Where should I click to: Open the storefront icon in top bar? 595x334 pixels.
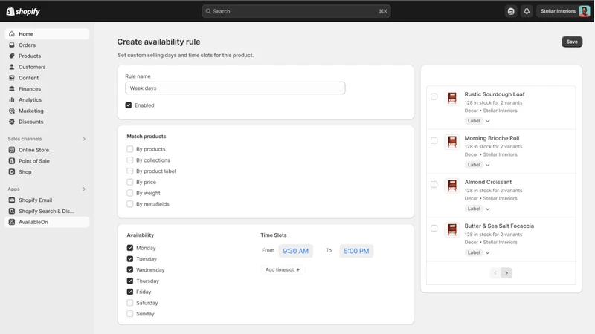pos(511,11)
